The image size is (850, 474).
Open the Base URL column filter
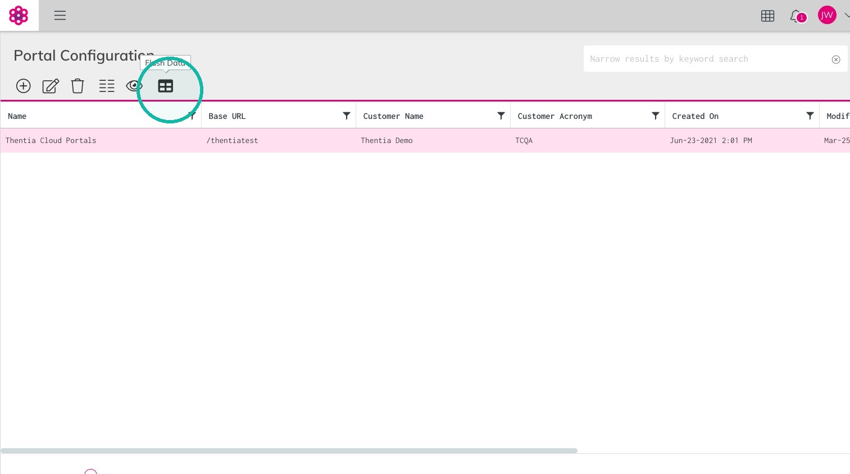click(347, 116)
